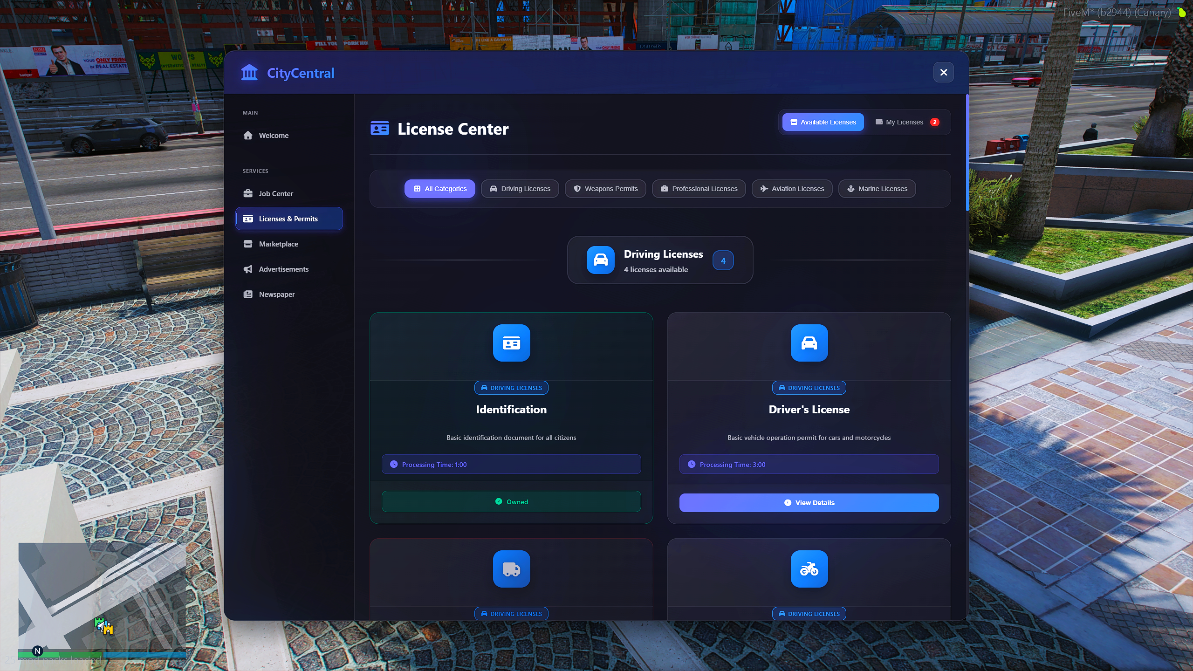Select the All Categories filter
This screenshot has height=671, width=1193.
tap(439, 189)
